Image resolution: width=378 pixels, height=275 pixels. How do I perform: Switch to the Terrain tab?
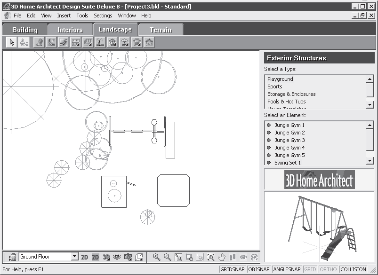point(161,30)
